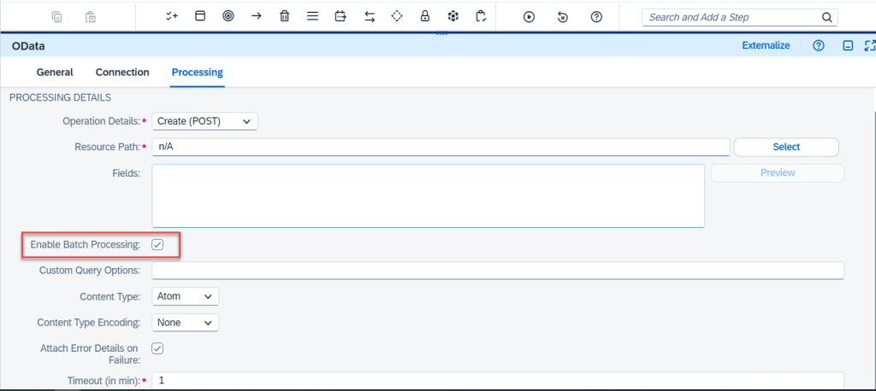
Task: Uncheck Enable Batch Processing checkbox
Action: click(157, 245)
